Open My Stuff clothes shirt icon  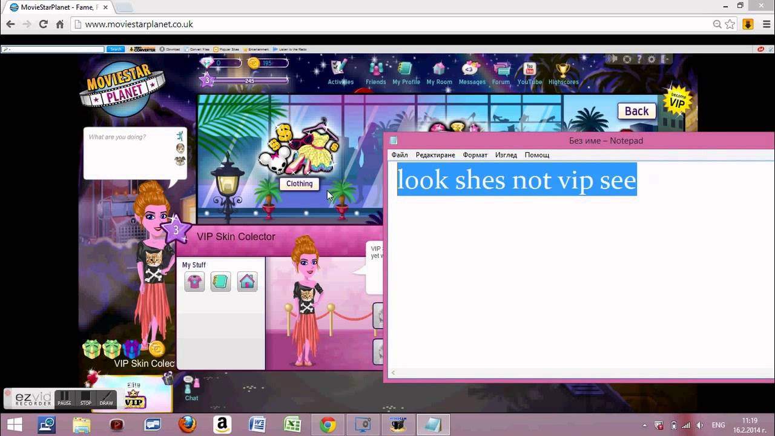click(194, 282)
